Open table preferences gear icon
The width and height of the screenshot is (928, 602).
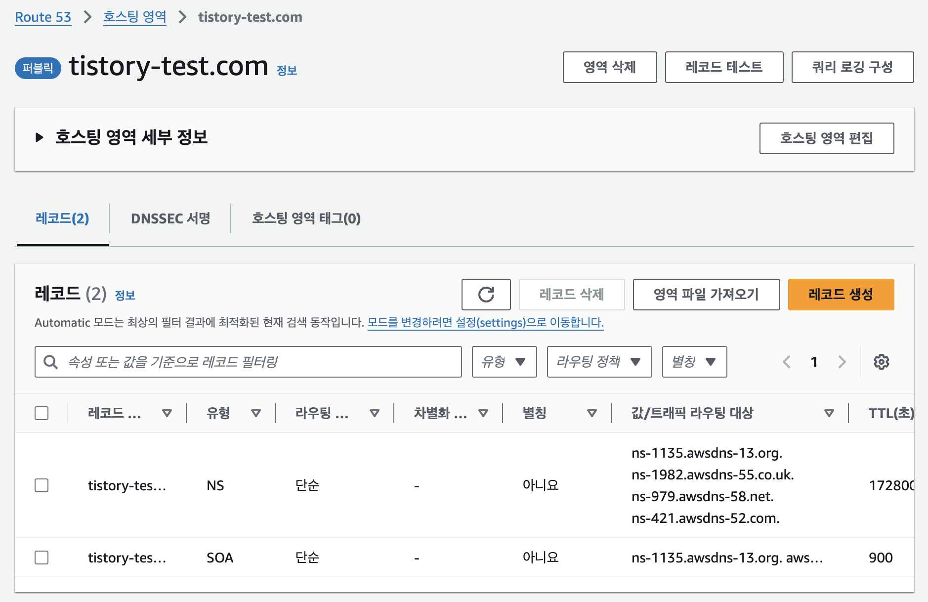point(881,362)
